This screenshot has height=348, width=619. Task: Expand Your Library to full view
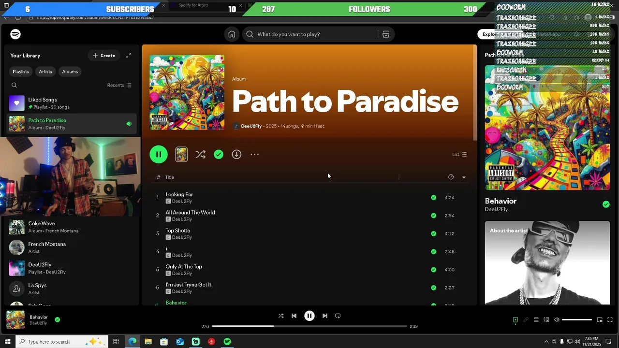pyautogui.click(x=129, y=56)
